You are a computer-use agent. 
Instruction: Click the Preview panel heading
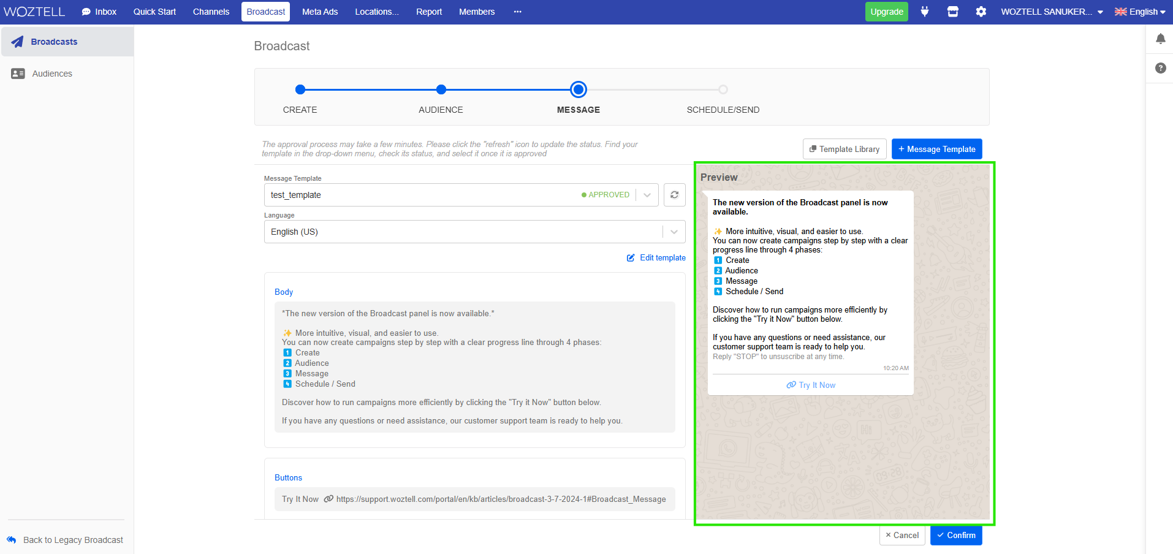(719, 177)
